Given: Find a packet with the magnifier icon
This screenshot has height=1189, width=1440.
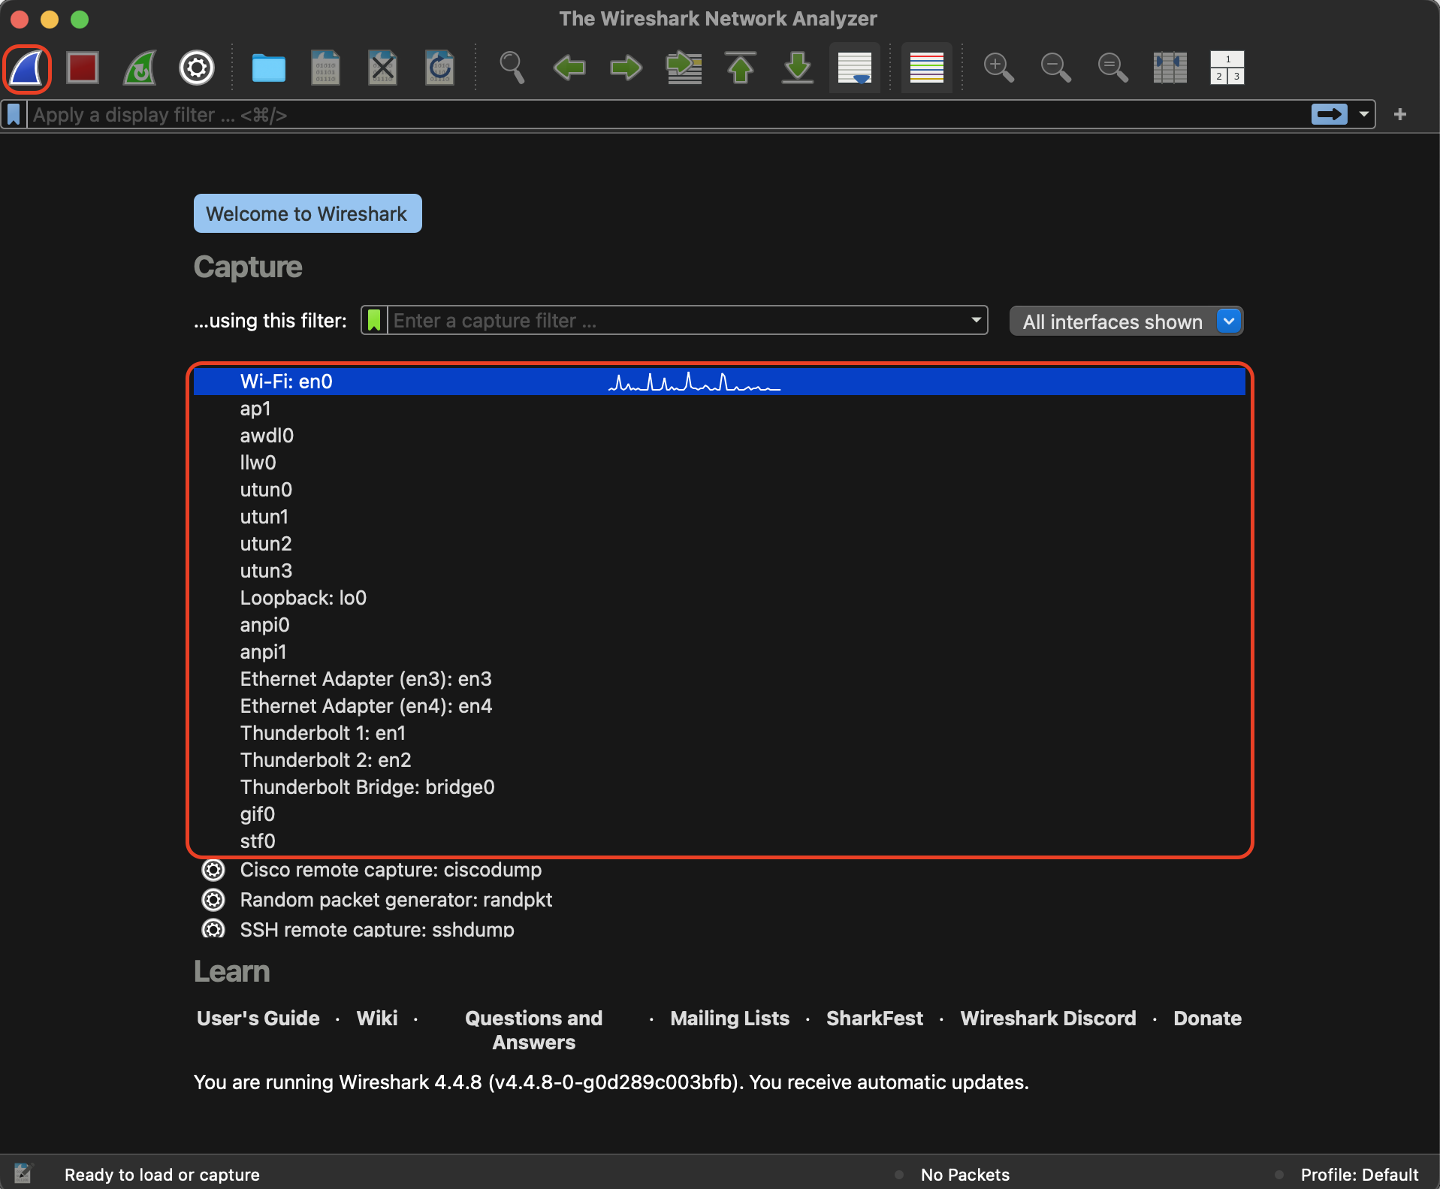Looking at the screenshot, I should coord(512,68).
